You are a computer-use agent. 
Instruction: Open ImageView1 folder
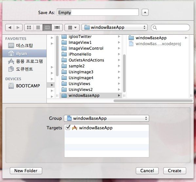tap(91, 43)
